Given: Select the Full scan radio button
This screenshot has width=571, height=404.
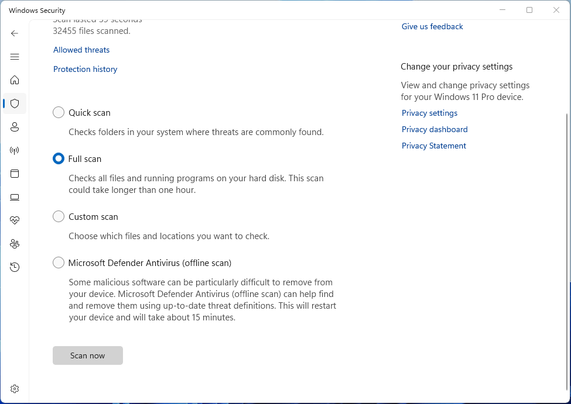Looking at the screenshot, I should [x=58, y=158].
